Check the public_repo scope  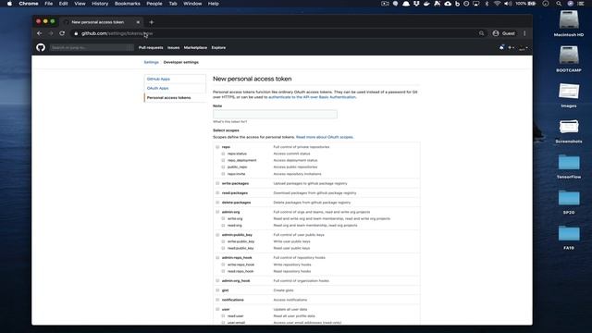pos(223,166)
